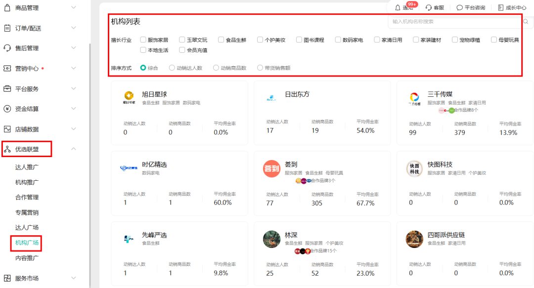Viewport: 534px width, 288px height.
Task: Click the notification bell icon
Action: (x=398, y=7)
